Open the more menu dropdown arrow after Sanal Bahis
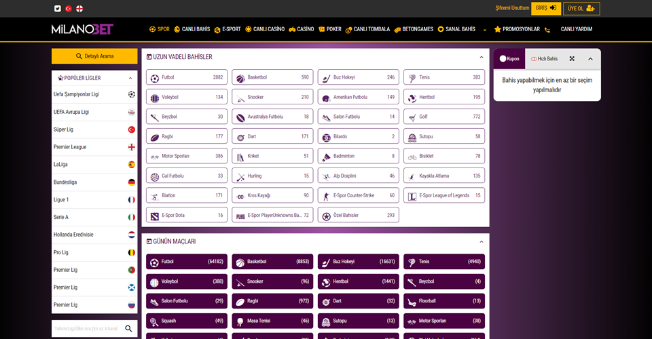The height and width of the screenshot is (339, 652). tap(484, 30)
